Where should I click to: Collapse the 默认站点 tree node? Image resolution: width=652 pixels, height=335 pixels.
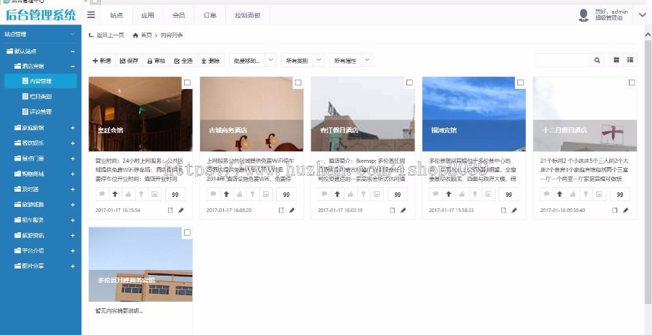point(72,51)
